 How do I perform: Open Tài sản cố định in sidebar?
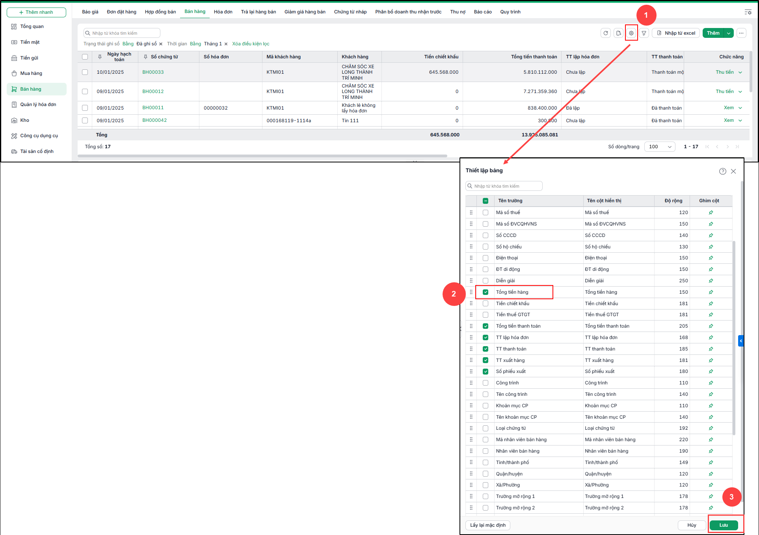coord(37,151)
